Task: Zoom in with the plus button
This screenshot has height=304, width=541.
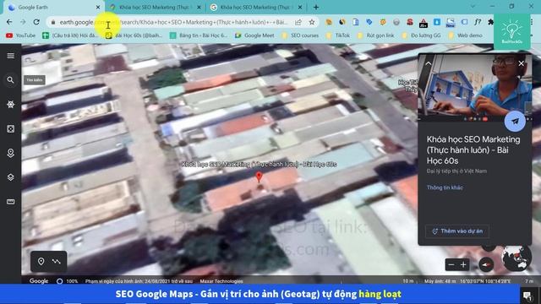Action: [x=463, y=264]
